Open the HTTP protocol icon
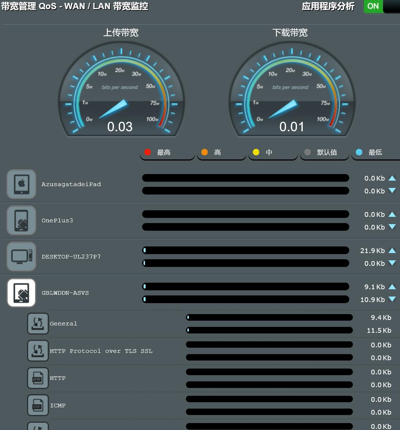 [x=38, y=378]
